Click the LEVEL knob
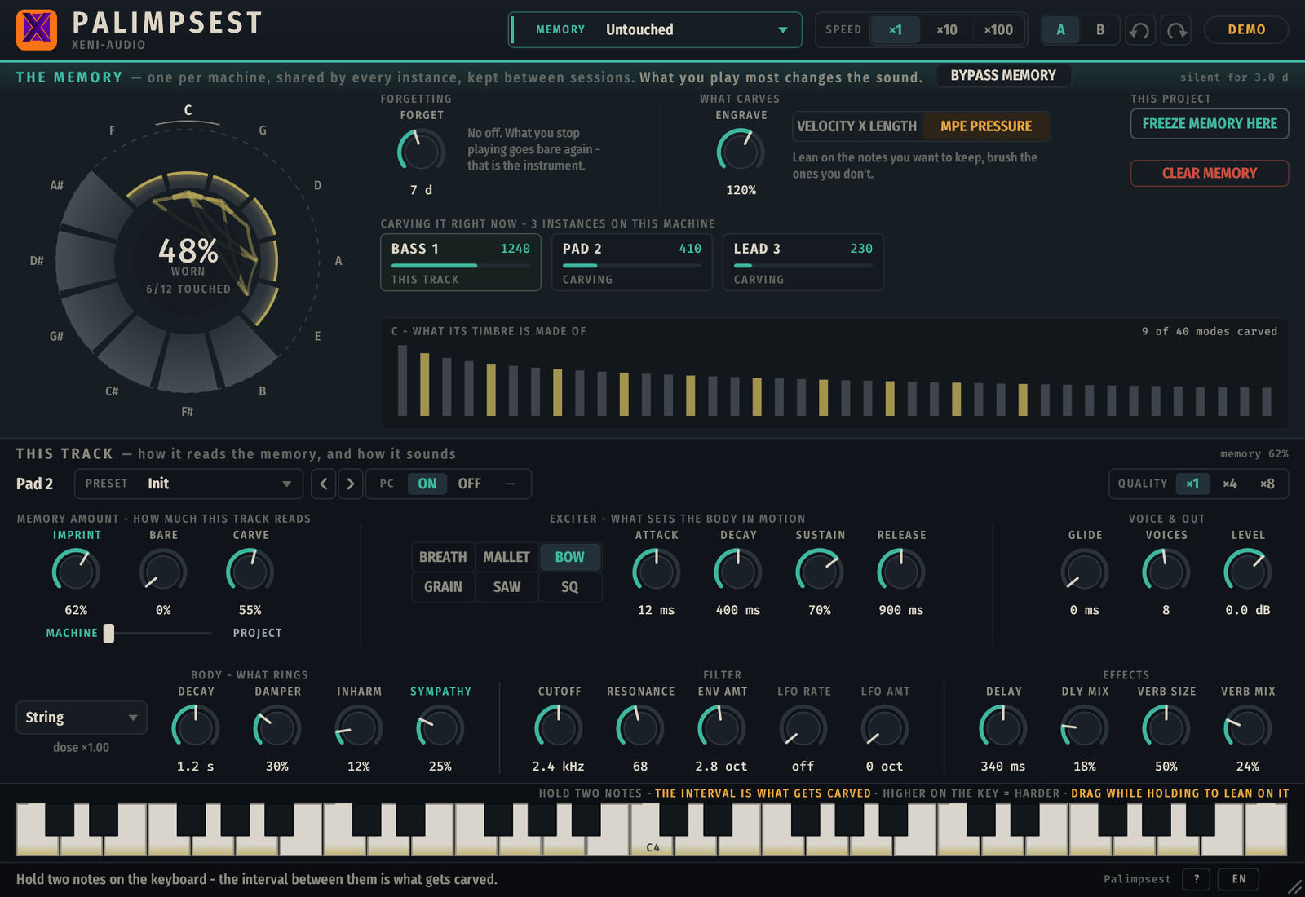 1248,570
